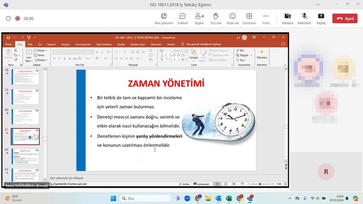
Task: Click start-from-beginning icon in Quick Access Toolbar
Action: [x=29, y=38]
